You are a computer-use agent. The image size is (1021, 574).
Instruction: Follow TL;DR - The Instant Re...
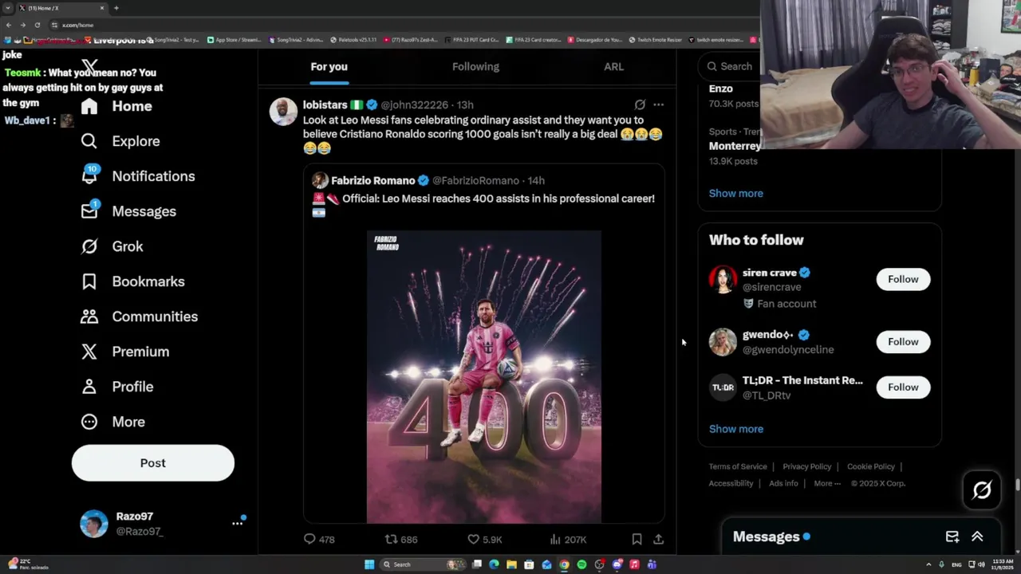coord(903,387)
